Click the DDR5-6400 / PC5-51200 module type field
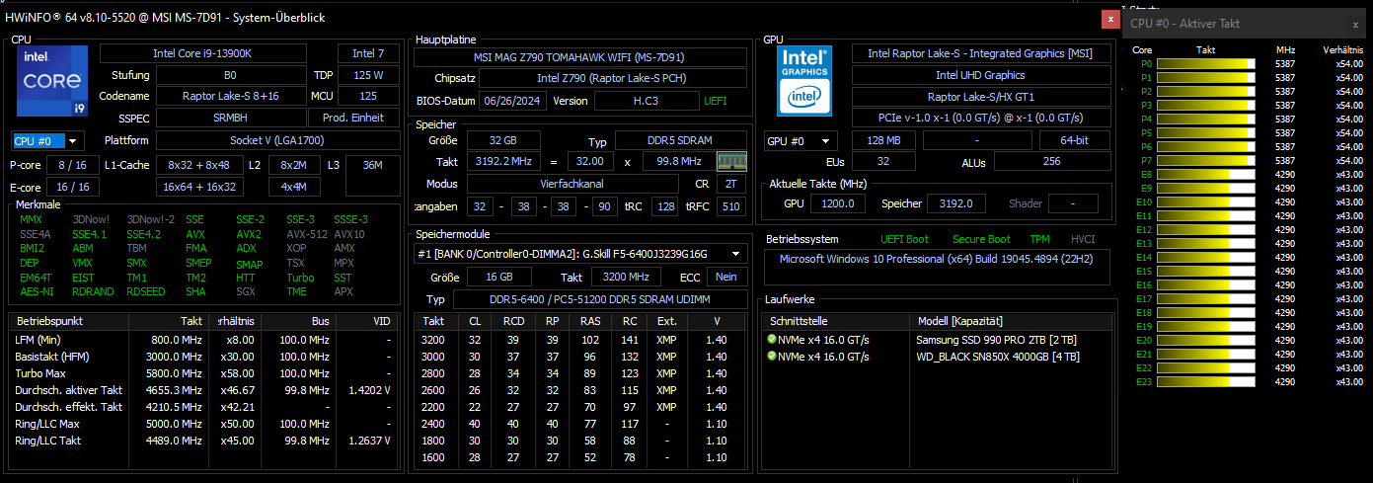Image resolution: width=1373 pixels, height=483 pixels. click(x=599, y=299)
